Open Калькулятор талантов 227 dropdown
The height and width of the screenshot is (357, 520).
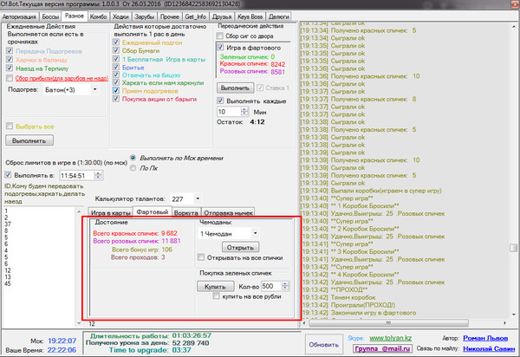coord(198,199)
